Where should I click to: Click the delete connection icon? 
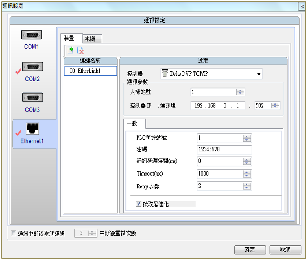point(81,50)
